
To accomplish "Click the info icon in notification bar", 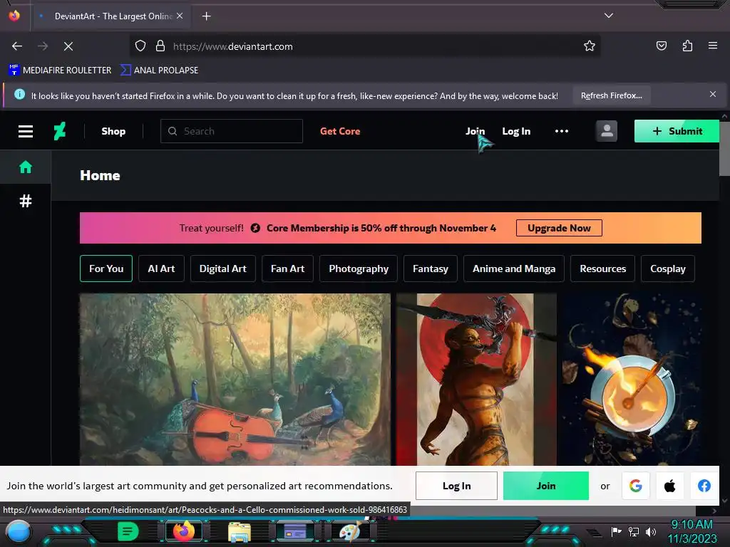I will click(19, 95).
